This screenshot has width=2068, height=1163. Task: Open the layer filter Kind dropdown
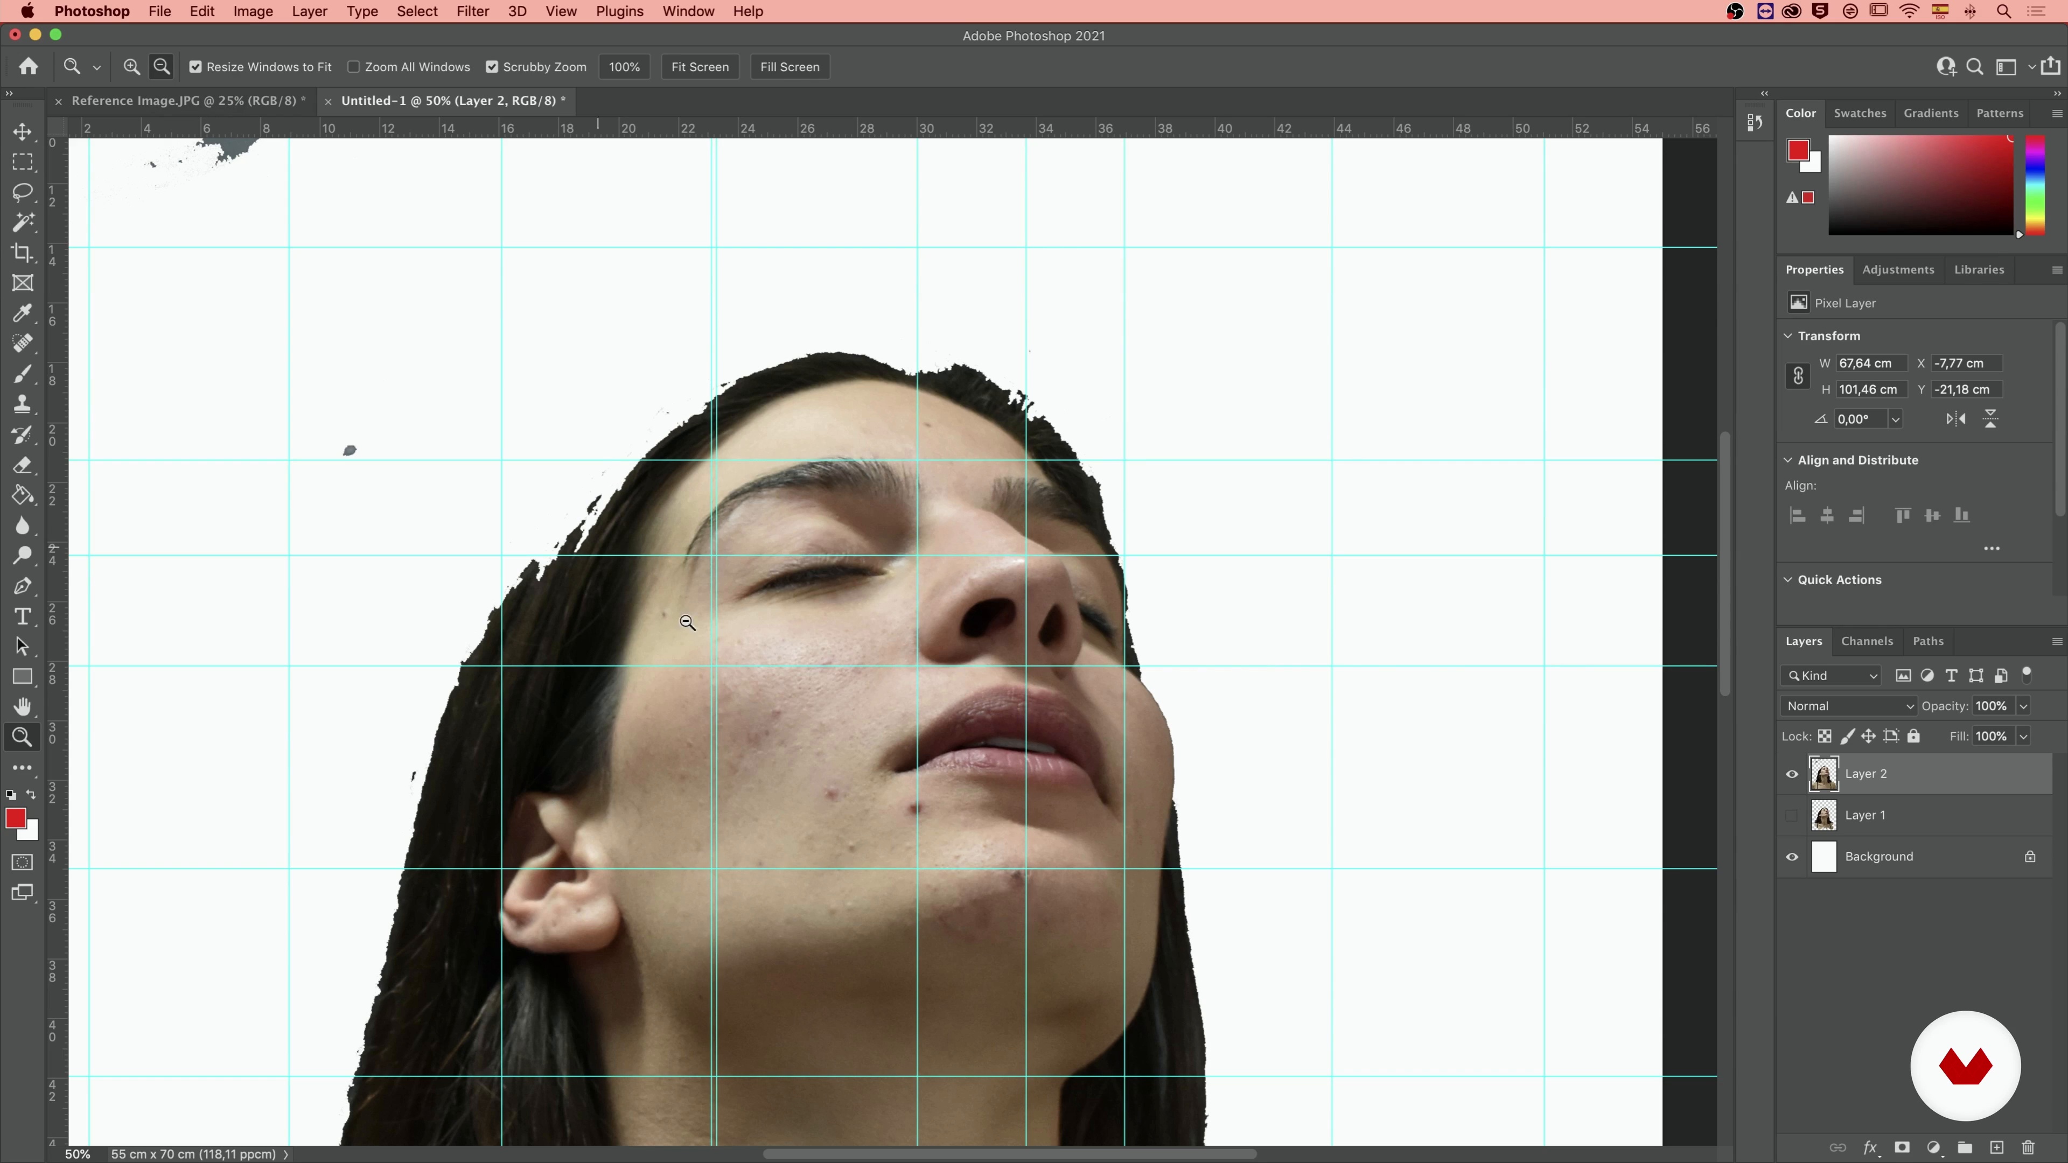[1831, 676]
